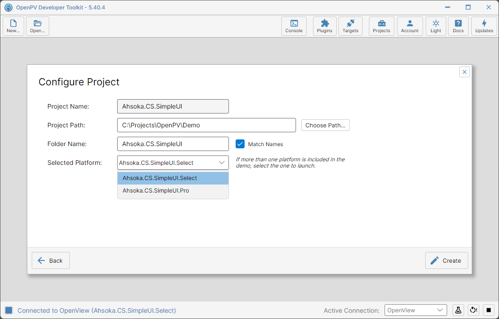Focus the Project Name field
This screenshot has width=499, height=319.
click(173, 106)
